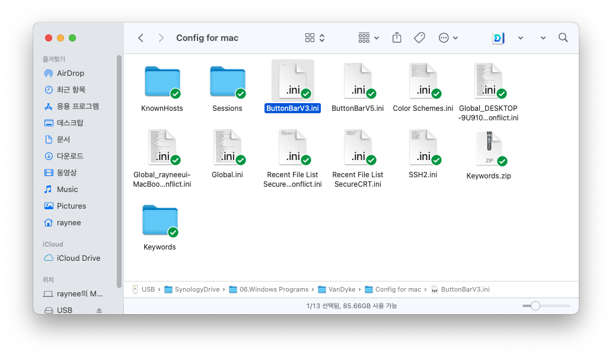Eject the USB volume
This screenshot has width=612, height=358.
click(x=99, y=311)
